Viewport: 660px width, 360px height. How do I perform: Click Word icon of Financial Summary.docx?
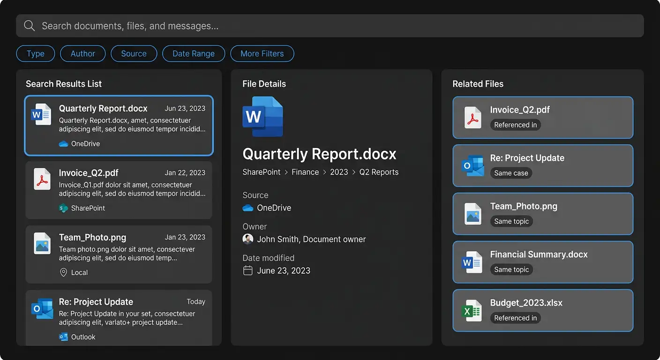tap(472, 262)
